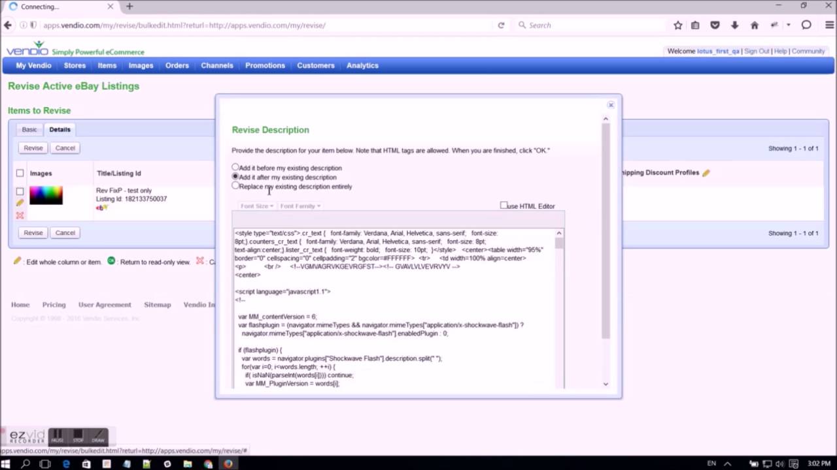Switch to the Basic tab

pos(29,129)
